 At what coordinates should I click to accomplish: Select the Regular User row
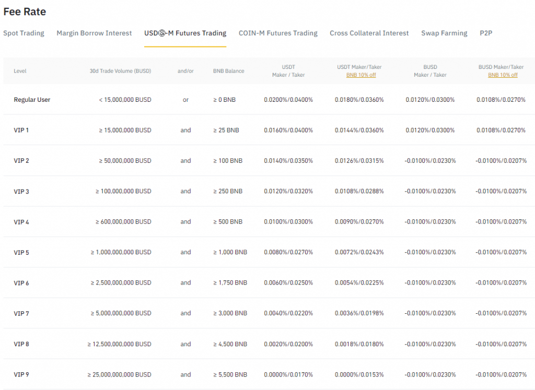click(31, 99)
